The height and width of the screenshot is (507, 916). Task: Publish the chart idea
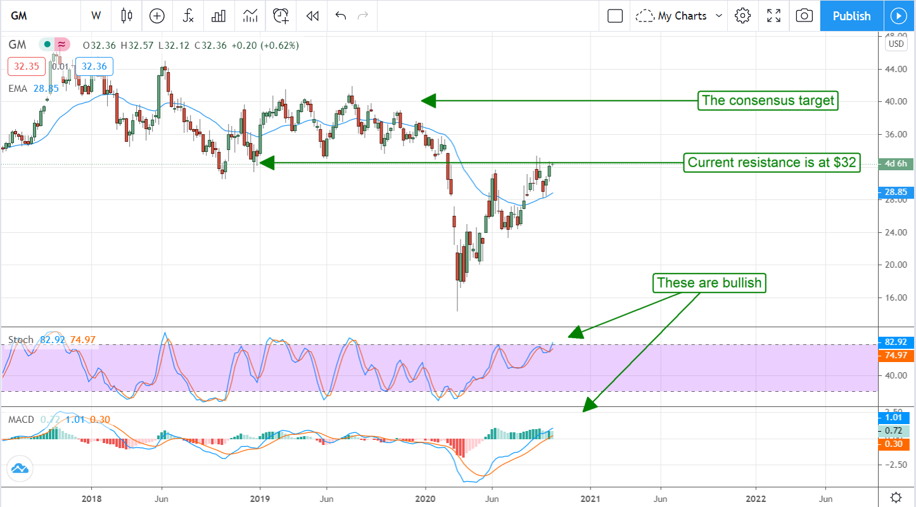[851, 16]
